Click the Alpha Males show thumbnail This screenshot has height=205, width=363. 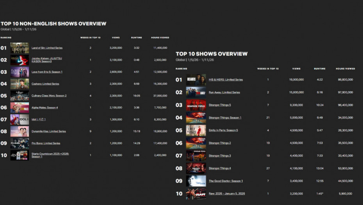(x=20, y=108)
